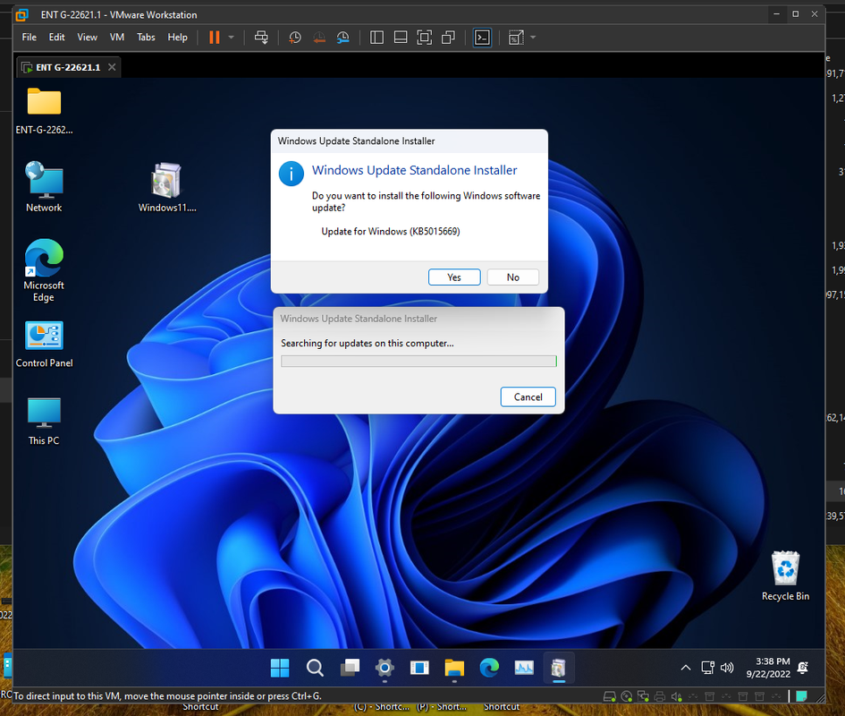This screenshot has height=716, width=845.
Task: Select the Network desktop icon
Action: pos(44,187)
